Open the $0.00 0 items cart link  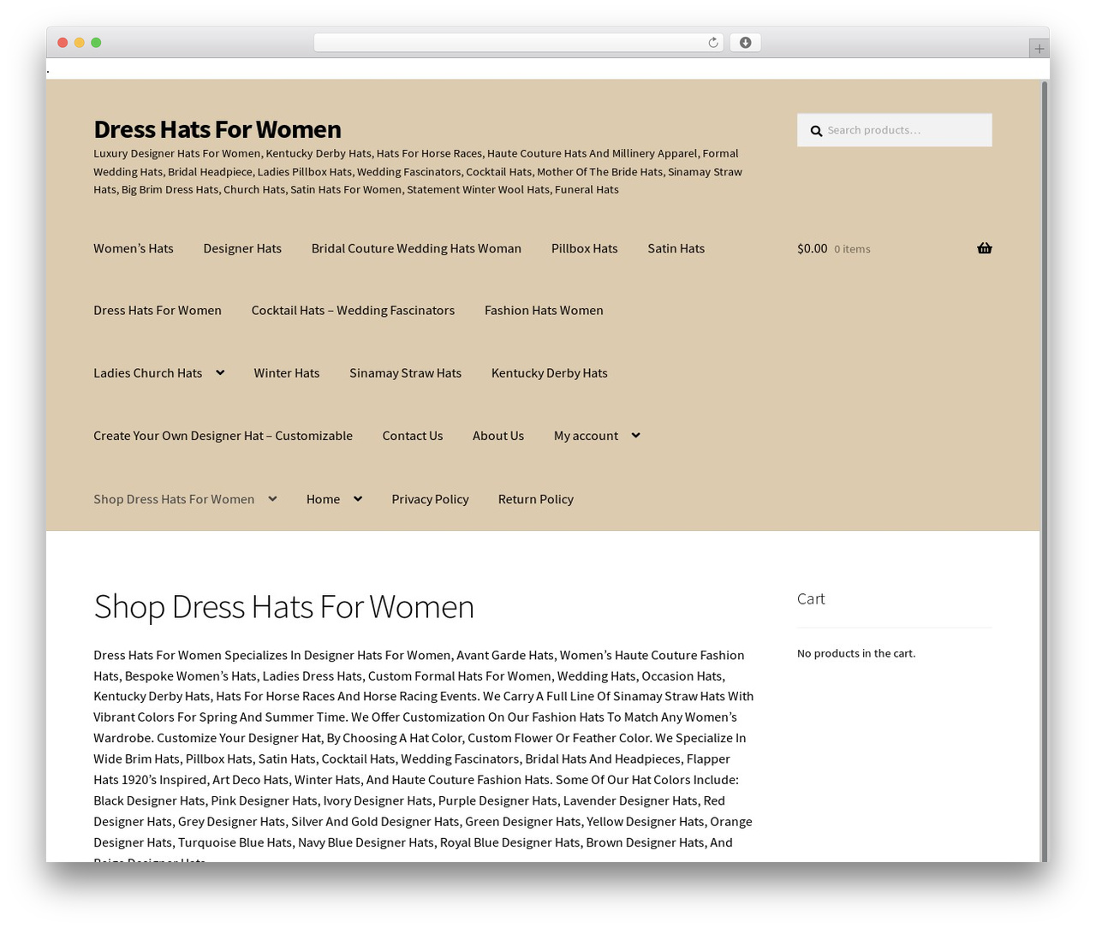pos(894,248)
